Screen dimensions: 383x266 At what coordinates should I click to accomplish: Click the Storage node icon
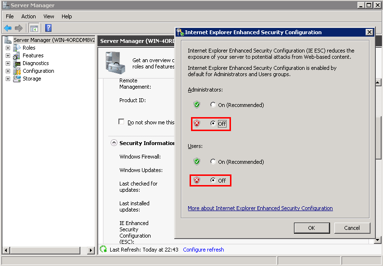(x=17, y=79)
